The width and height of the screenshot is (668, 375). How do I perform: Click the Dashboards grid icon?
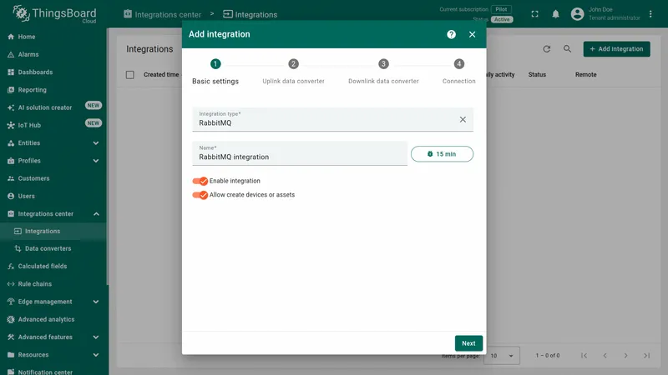[11, 72]
